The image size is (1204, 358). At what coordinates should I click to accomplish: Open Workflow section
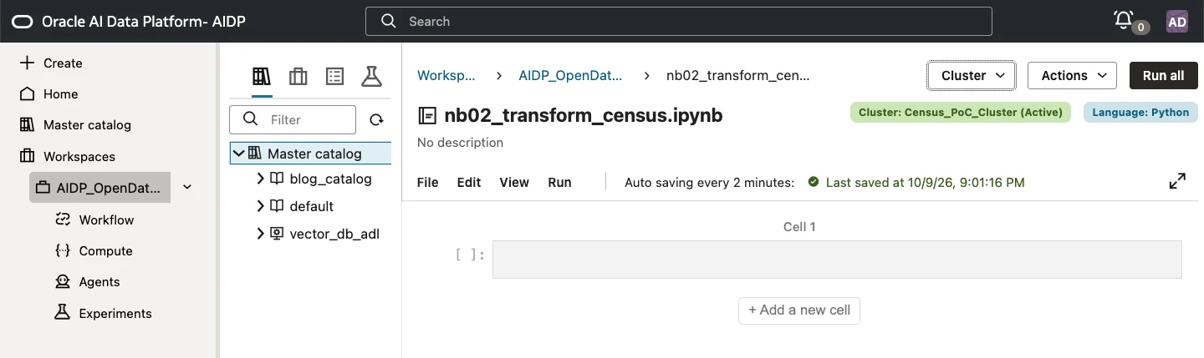[x=106, y=219]
